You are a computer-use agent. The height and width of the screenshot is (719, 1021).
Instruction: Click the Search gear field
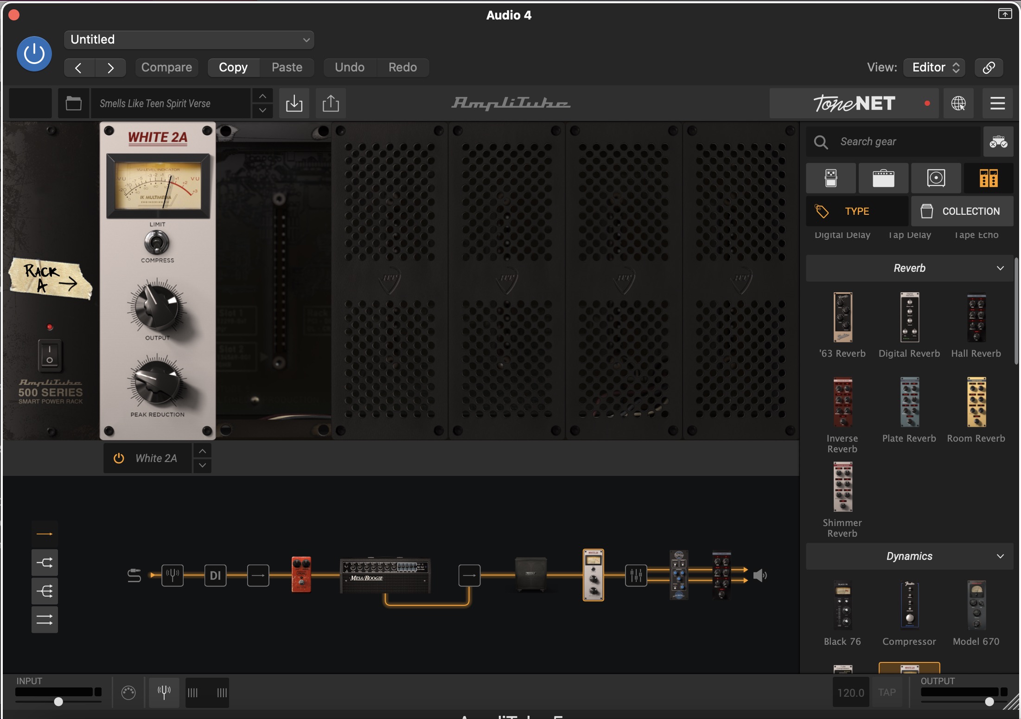coord(893,141)
